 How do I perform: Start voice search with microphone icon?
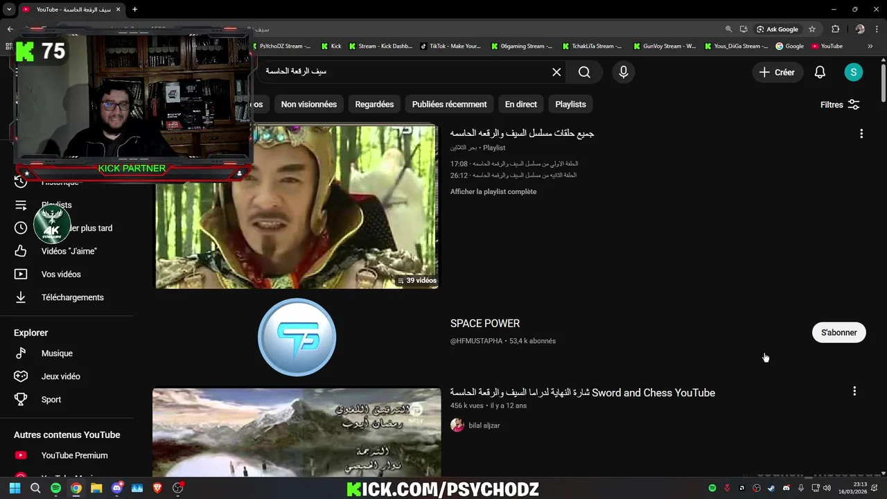point(623,72)
